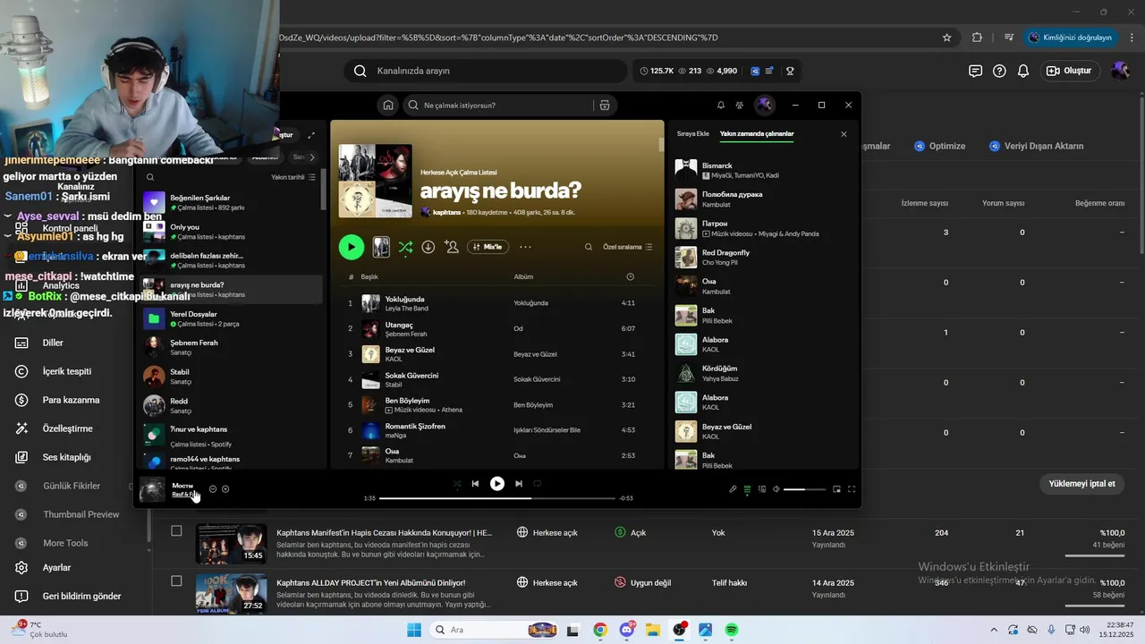
Task: Open Spotify mini player
Action: 836,489
